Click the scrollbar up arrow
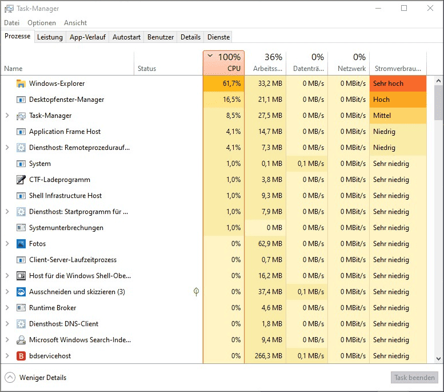444x392 pixels. [x=438, y=81]
